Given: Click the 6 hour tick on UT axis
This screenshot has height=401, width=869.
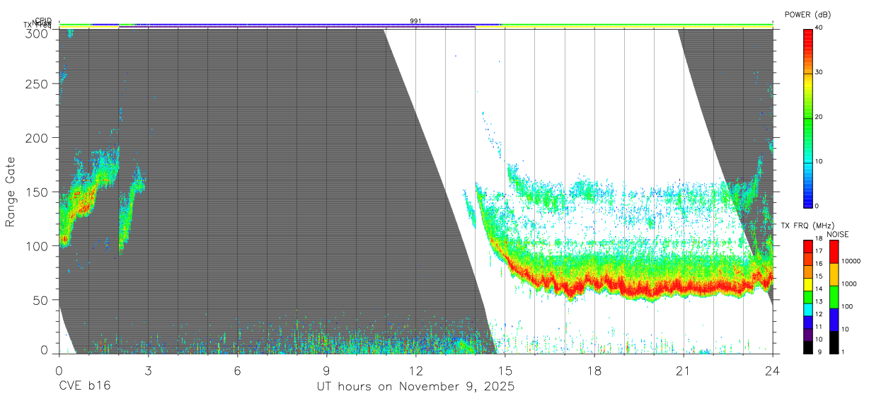Looking at the screenshot, I should click(x=238, y=370).
